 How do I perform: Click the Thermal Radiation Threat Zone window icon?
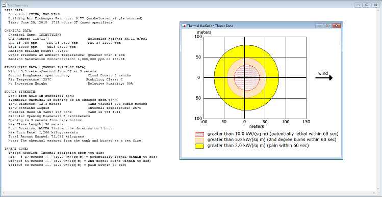coord(184,26)
